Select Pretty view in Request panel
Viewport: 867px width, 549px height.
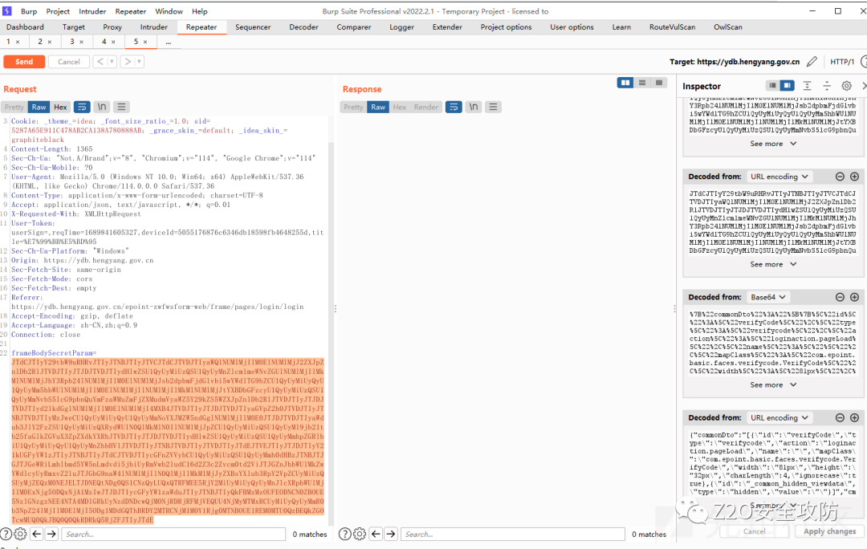pyautogui.click(x=14, y=108)
